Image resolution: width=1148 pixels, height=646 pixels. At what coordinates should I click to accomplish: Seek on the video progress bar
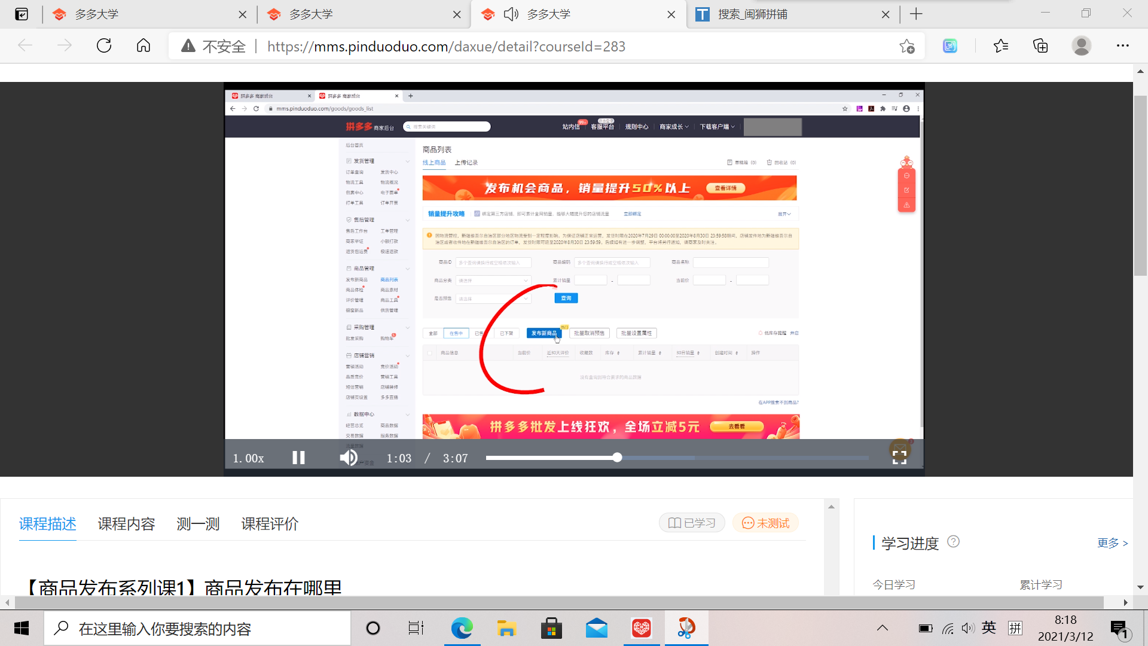tap(677, 458)
